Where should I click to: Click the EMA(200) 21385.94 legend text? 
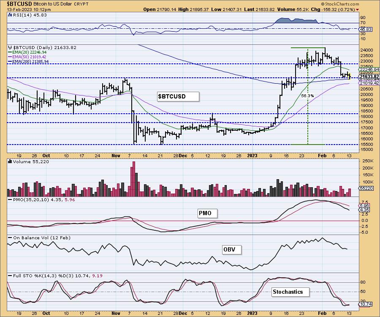pos(30,62)
